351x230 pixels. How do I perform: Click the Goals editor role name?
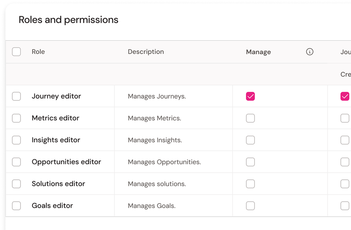pyautogui.click(x=52, y=205)
